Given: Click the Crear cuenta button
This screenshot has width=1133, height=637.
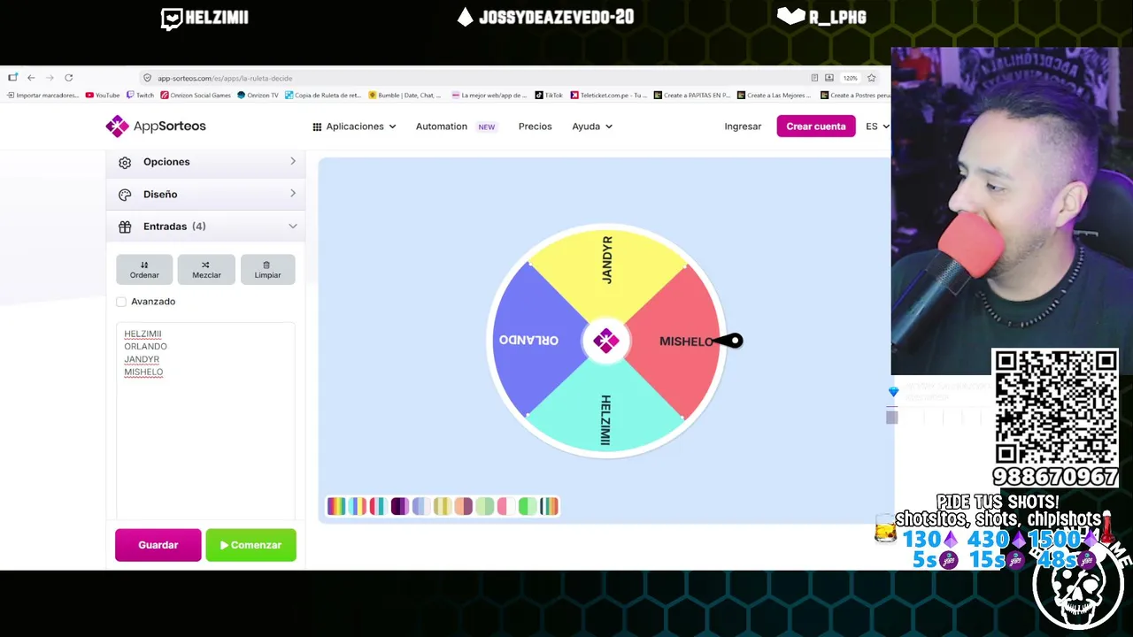Looking at the screenshot, I should [x=816, y=127].
